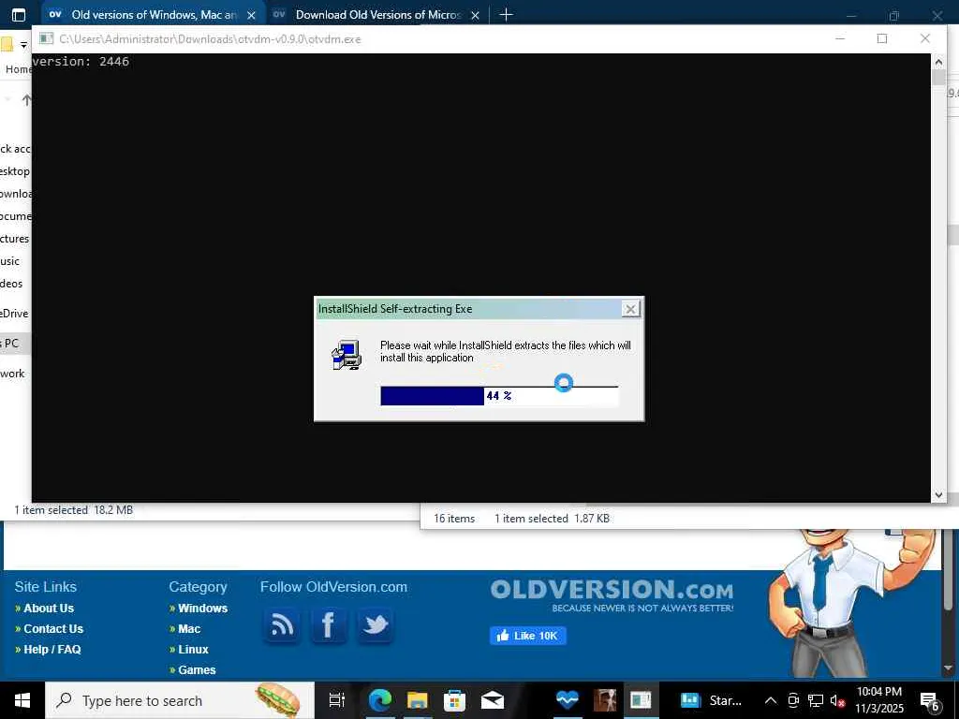
Task: Click the InstallShield computer setup icon
Action: pos(347,355)
